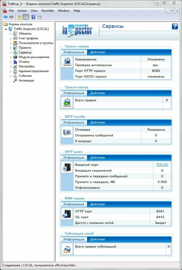Click the Отчеты bar chart icon
Screen dimensions: 182x270
coord(15,62)
